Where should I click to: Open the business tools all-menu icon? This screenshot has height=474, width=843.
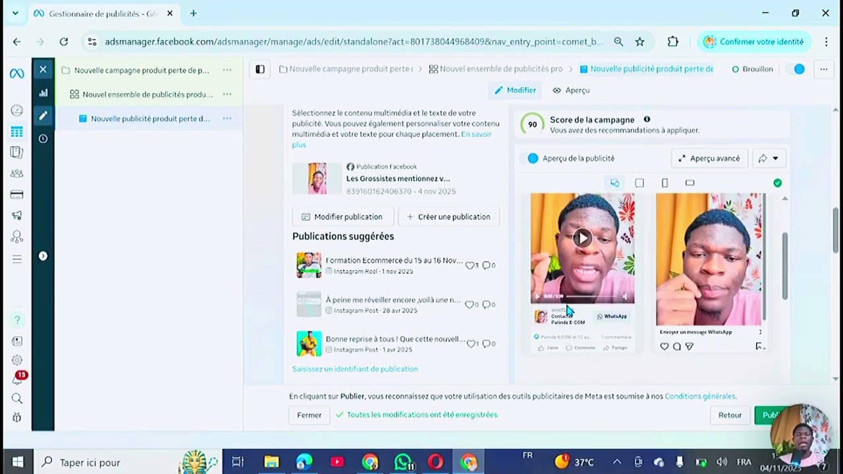(16, 259)
